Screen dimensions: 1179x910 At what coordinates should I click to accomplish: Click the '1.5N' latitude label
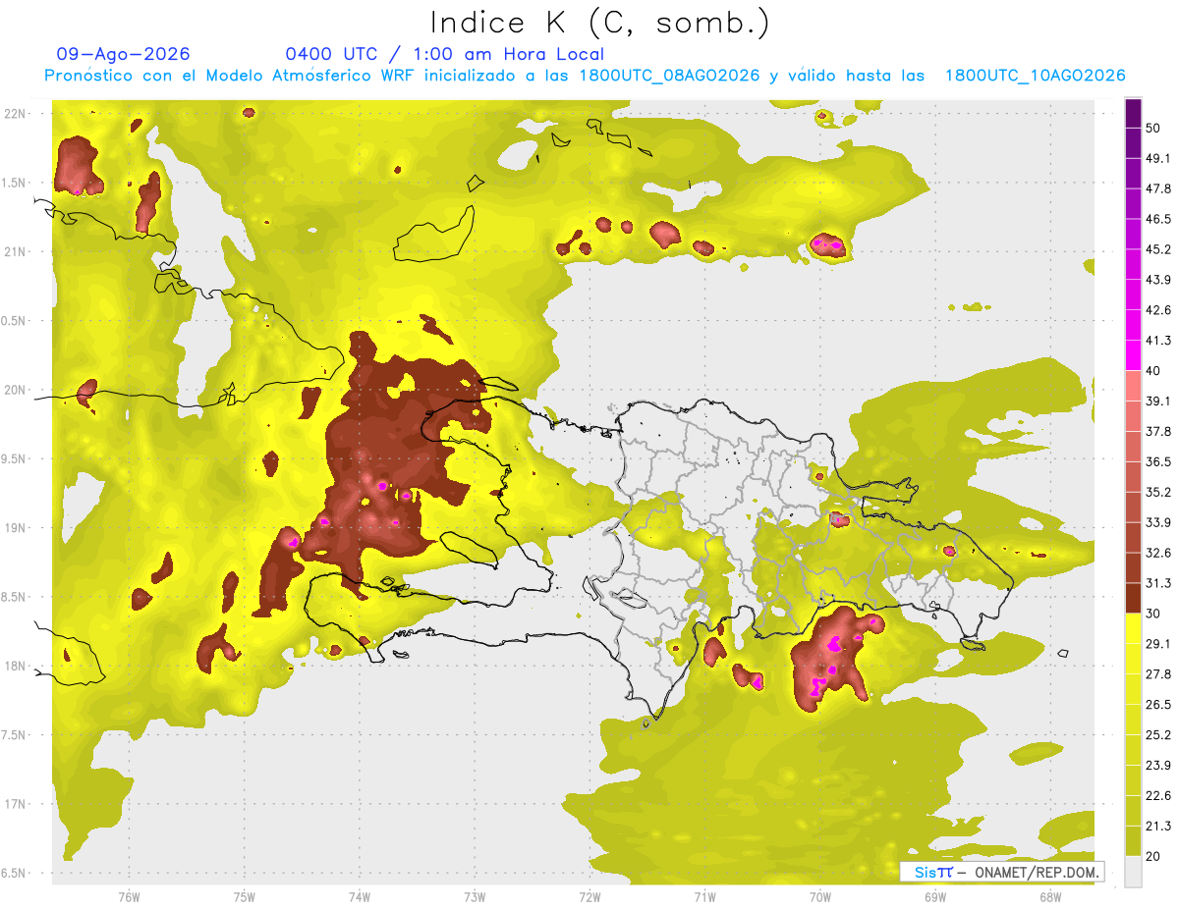pos(14,183)
